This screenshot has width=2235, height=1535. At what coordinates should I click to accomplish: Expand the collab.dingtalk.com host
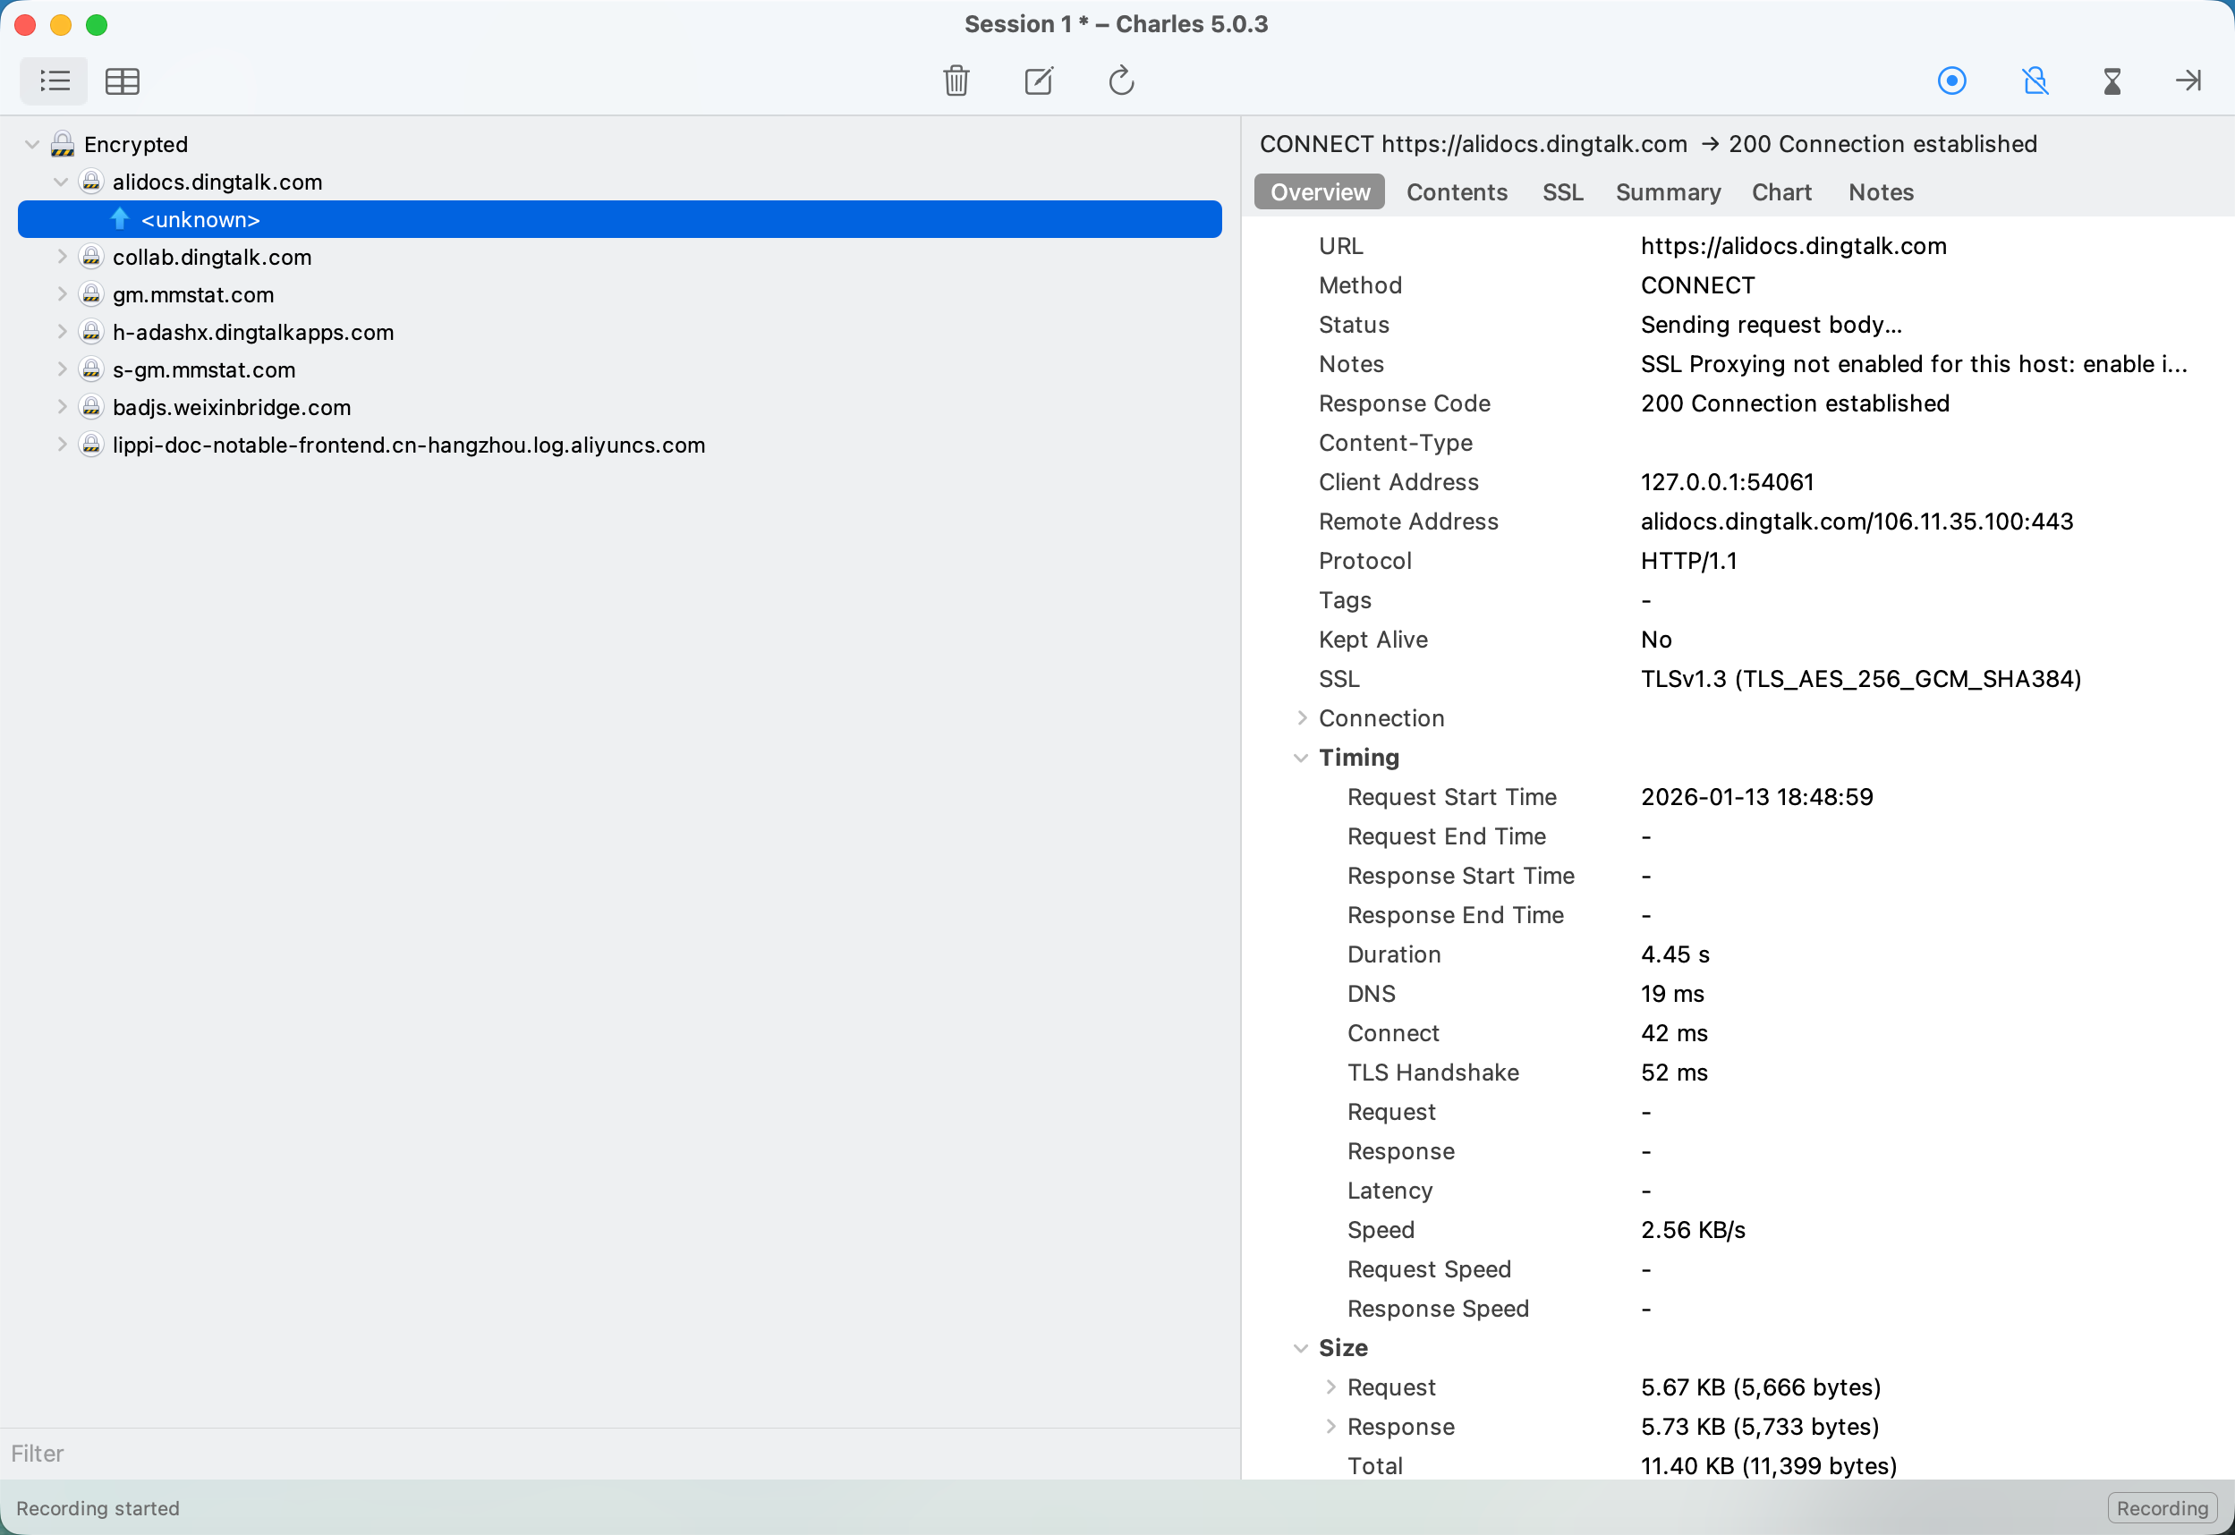[x=62, y=257]
